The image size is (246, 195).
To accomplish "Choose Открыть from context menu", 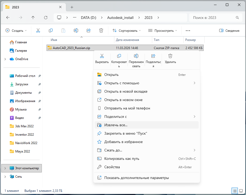I will pos(147,75).
